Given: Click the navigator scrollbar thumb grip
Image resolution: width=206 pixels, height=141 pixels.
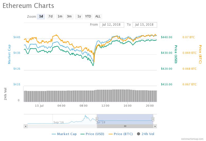Looking at the screenshot, I should click(x=125, y=126).
